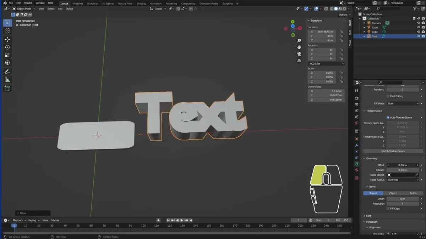The width and height of the screenshot is (426, 239).
Task: Select the 3D Cursor tool
Action: 7,31
